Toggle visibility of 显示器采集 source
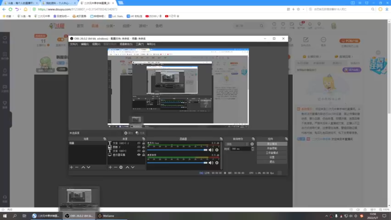 (x=139, y=154)
